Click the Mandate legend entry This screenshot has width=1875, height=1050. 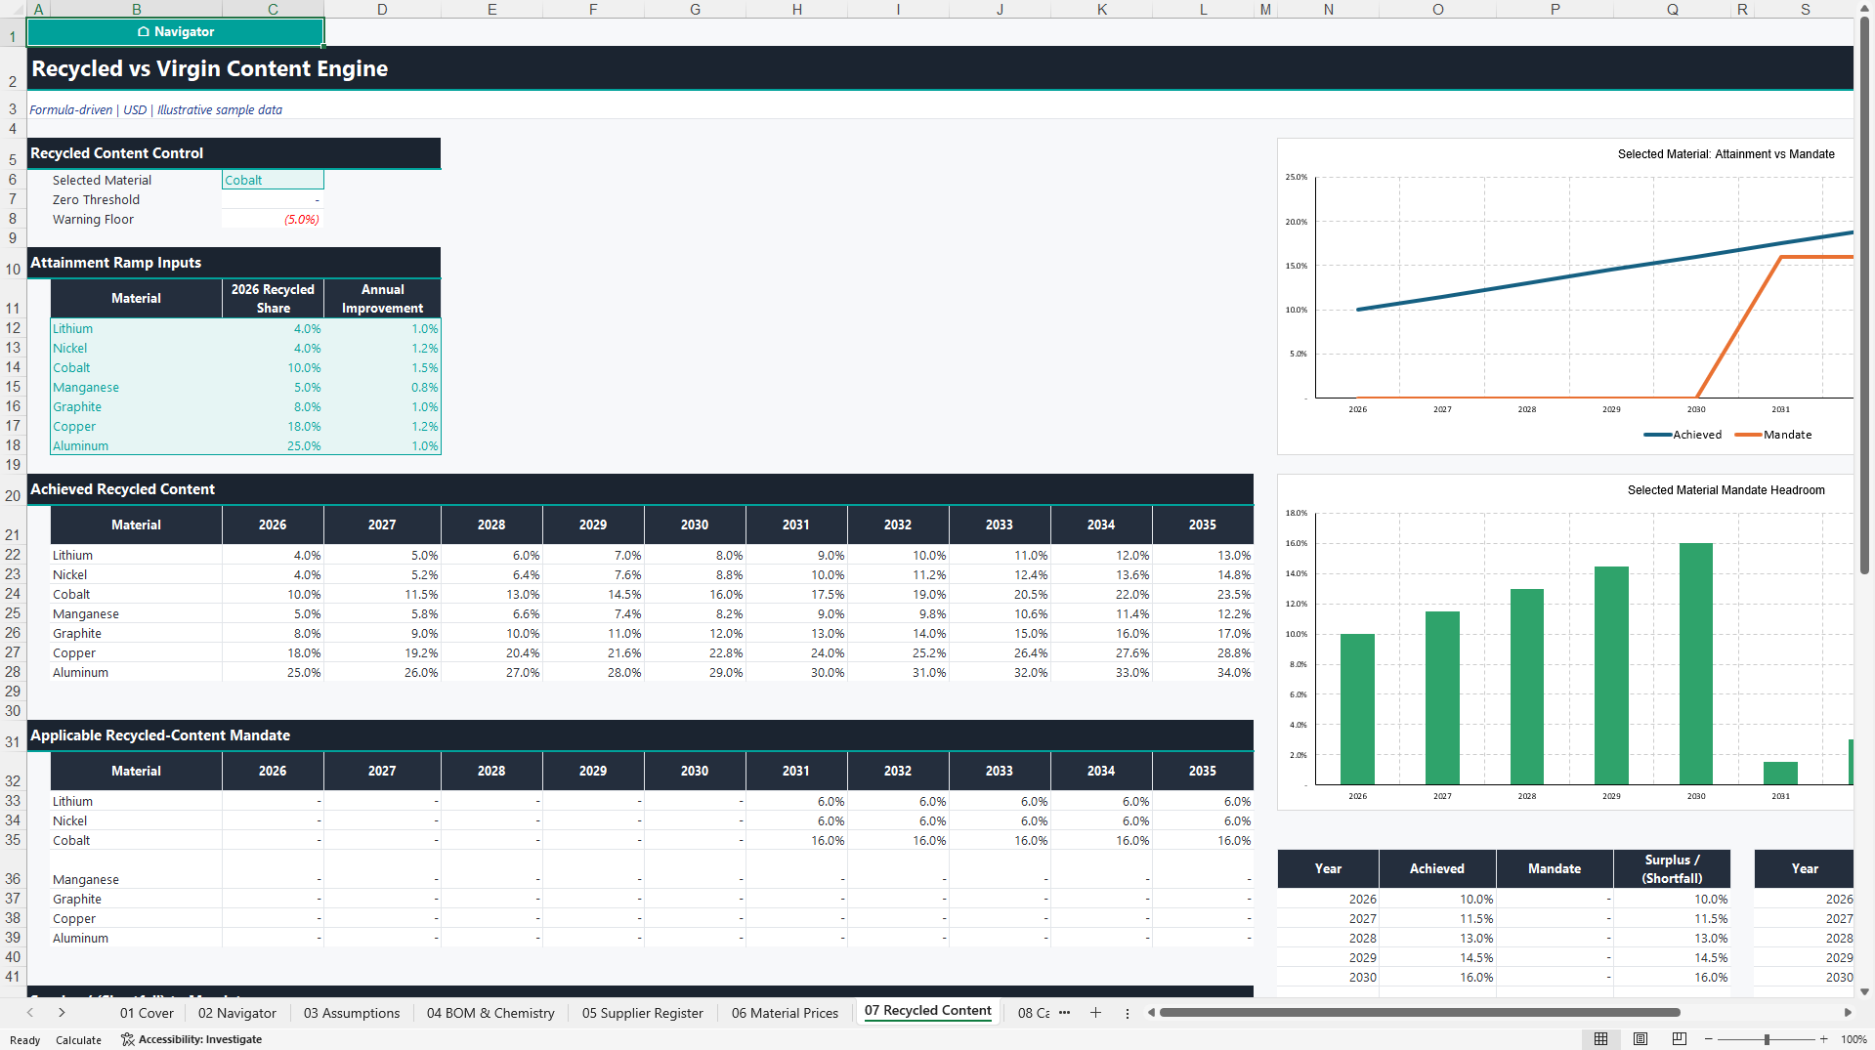(x=1773, y=435)
